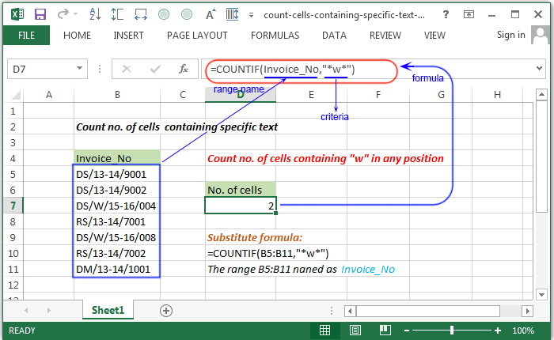This screenshot has width=554, height=340.
Task: Switch to the DATA tab
Action: (334, 36)
